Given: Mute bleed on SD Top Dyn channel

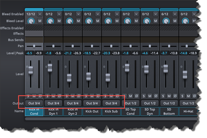Looking at the screenshot, I should pos(155,21).
